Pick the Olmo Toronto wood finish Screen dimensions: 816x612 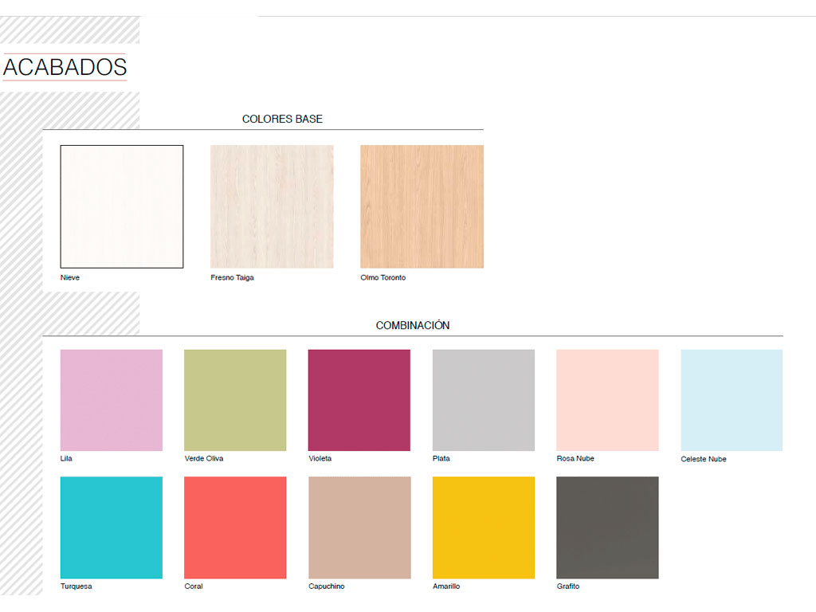422,206
